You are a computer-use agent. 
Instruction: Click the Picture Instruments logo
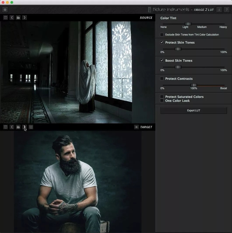tap(169, 10)
